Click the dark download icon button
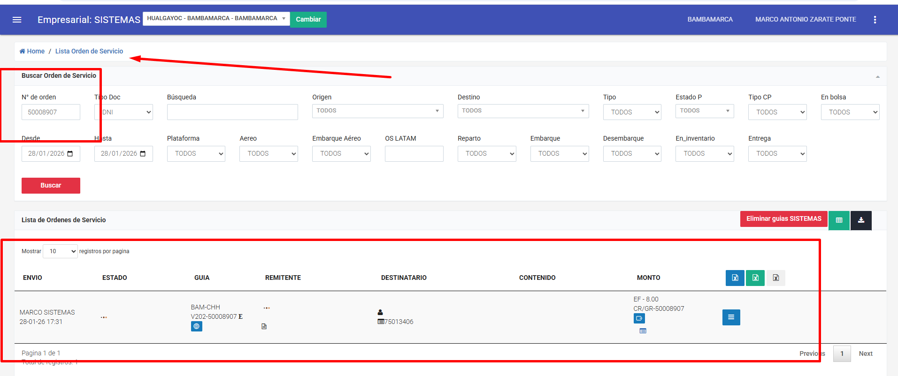 coord(861,220)
